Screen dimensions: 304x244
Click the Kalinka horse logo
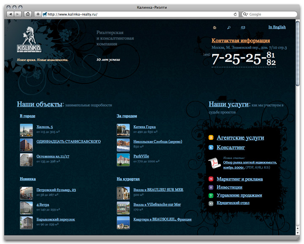coord(29,39)
